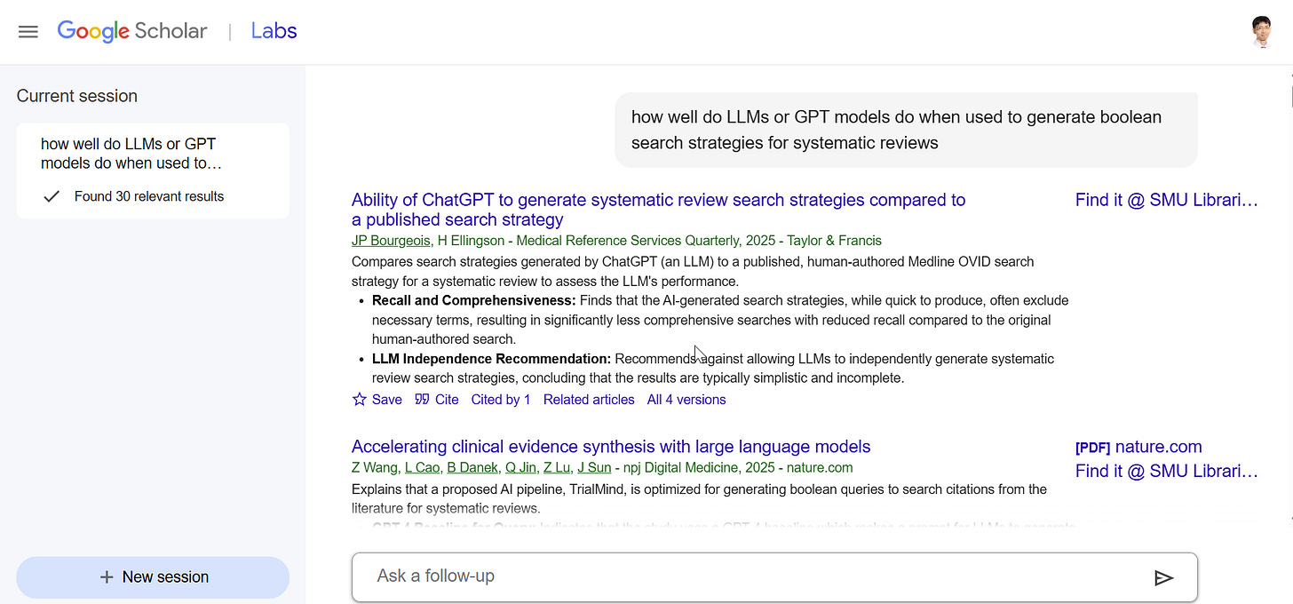Open author Q Jin profile
Image resolution: width=1293 pixels, height=604 pixels.
[x=520, y=468]
